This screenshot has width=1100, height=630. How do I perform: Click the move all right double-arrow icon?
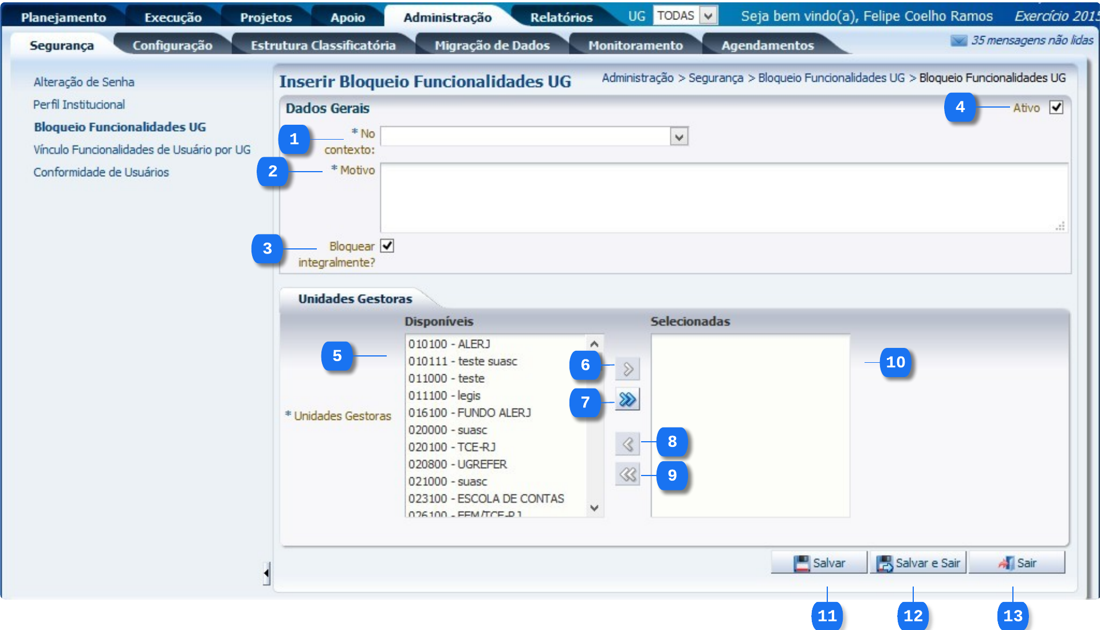(627, 399)
